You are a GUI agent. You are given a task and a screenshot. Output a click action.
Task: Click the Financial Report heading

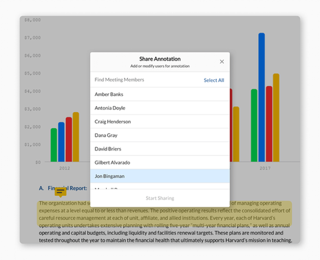pyautogui.click(x=63, y=188)
